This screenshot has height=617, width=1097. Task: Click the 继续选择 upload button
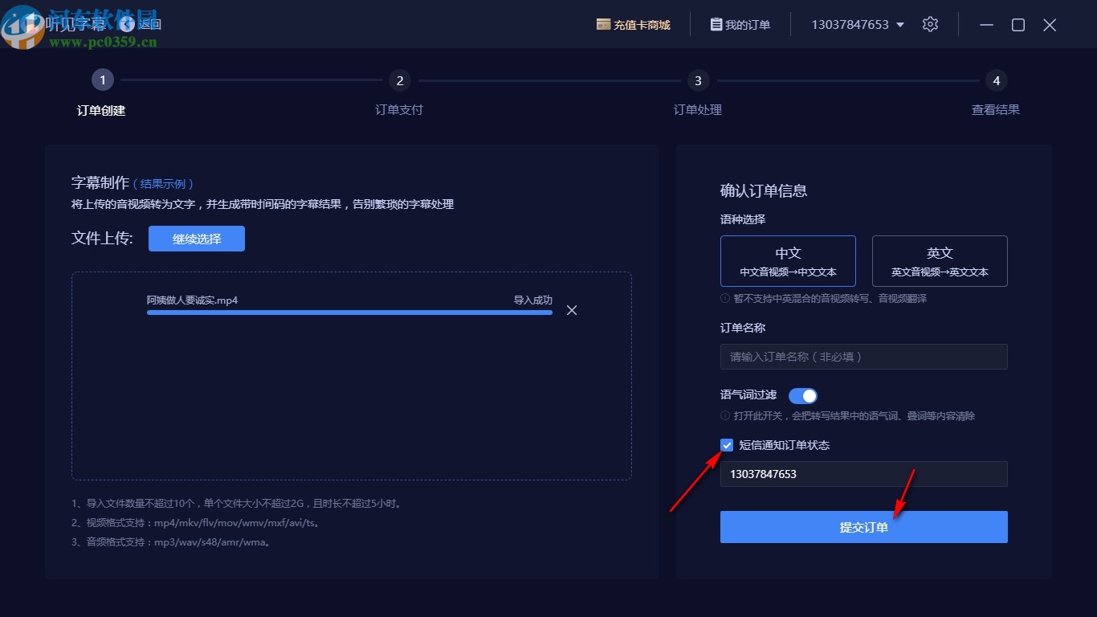pyautogui.click(x=197, y=239)
